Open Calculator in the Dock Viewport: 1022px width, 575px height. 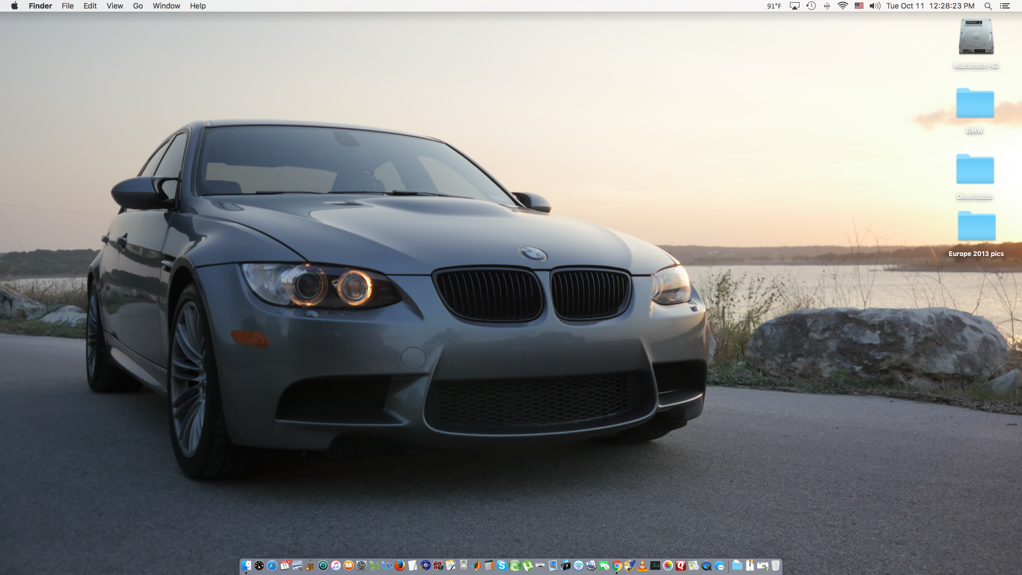(x=489, y=565)
